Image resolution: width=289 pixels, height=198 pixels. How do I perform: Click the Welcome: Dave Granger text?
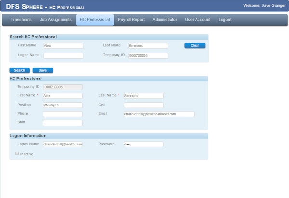[x=264, y=5]
